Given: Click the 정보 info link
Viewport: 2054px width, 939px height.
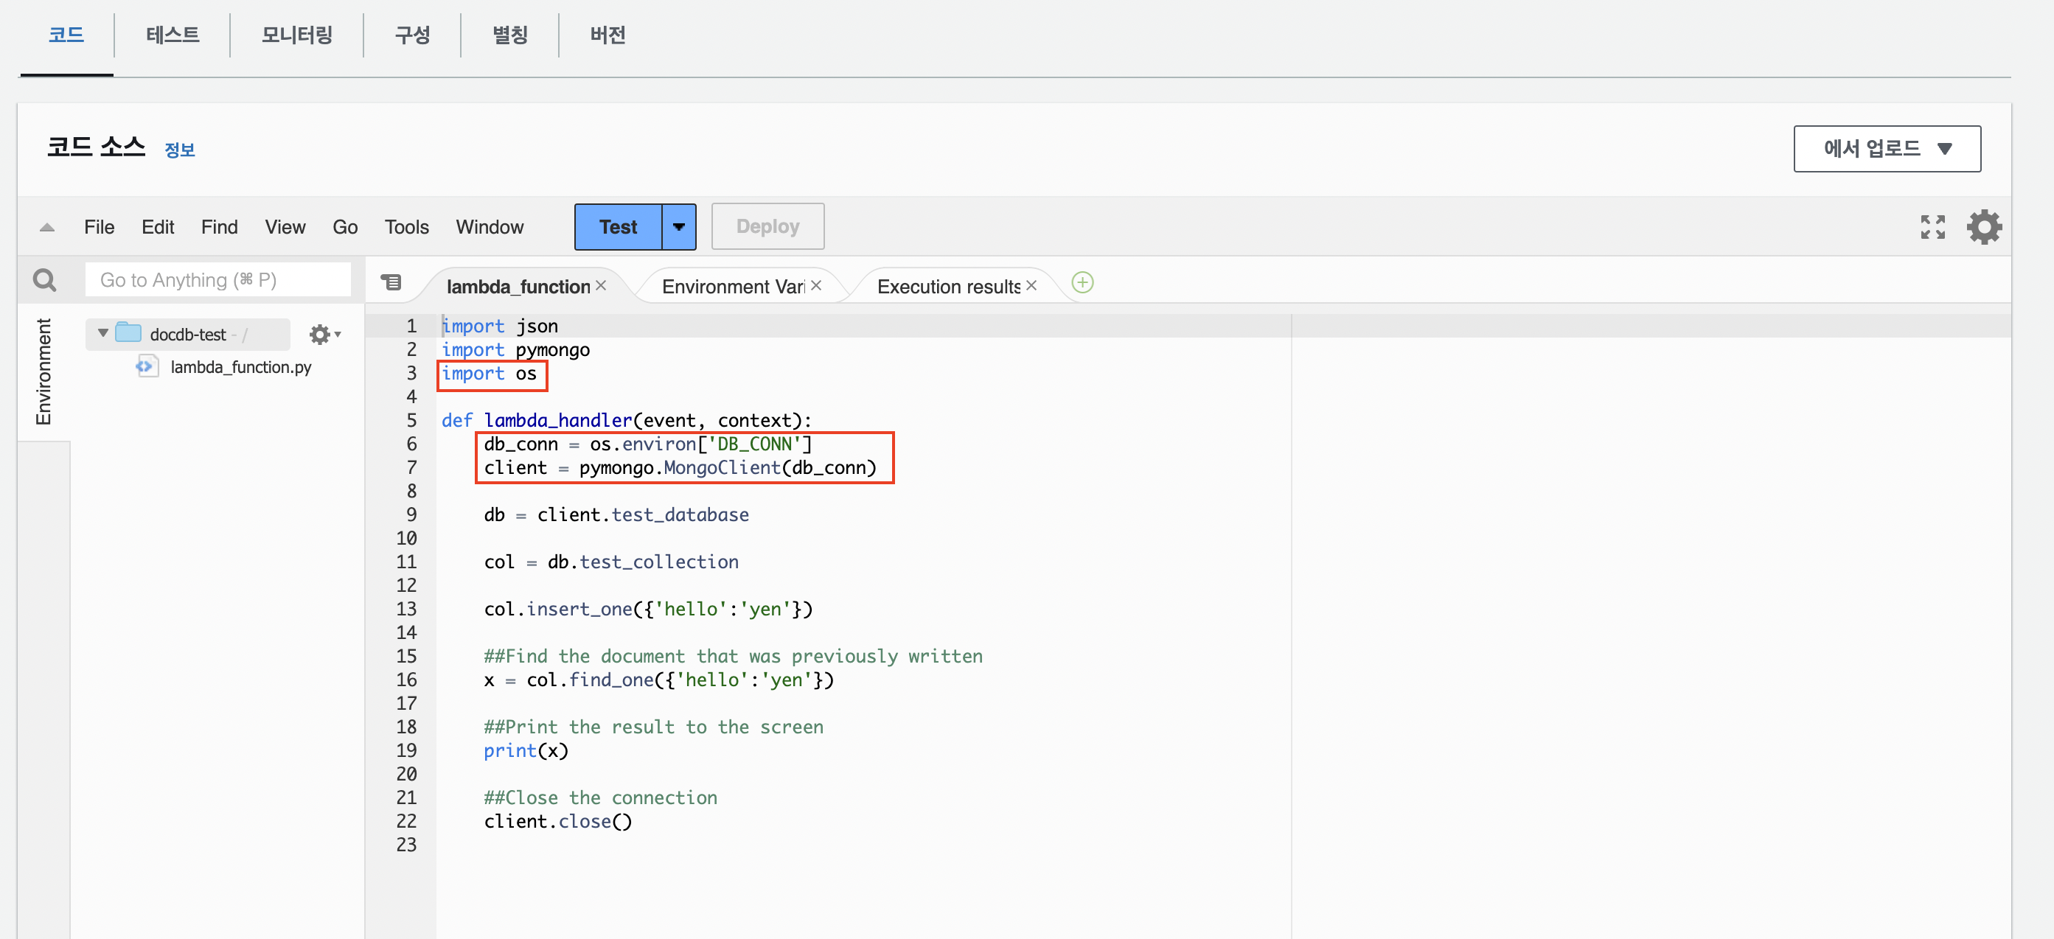Looking at the screenshot, I should point(179,150).
